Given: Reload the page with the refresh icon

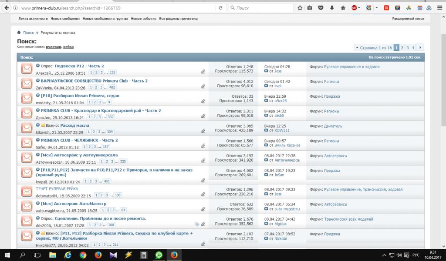Looking at the screenshot, I should pyautogui.click(x=220, y=8).
